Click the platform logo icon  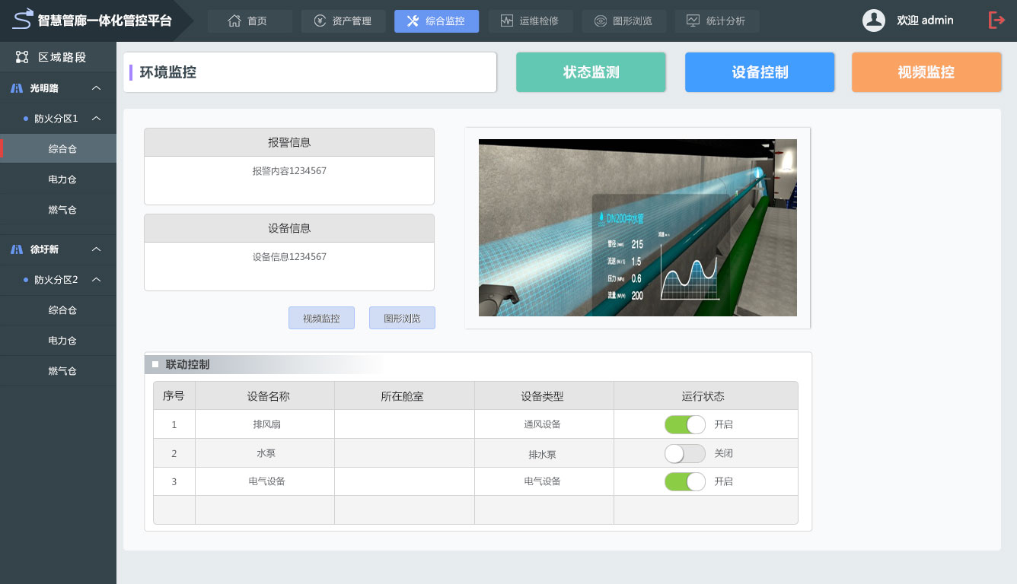23,18
